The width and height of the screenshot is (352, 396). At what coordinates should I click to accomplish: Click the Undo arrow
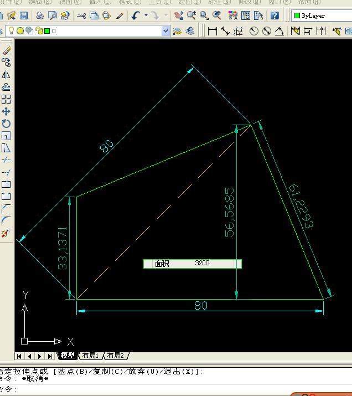click(x=136, y=16)
